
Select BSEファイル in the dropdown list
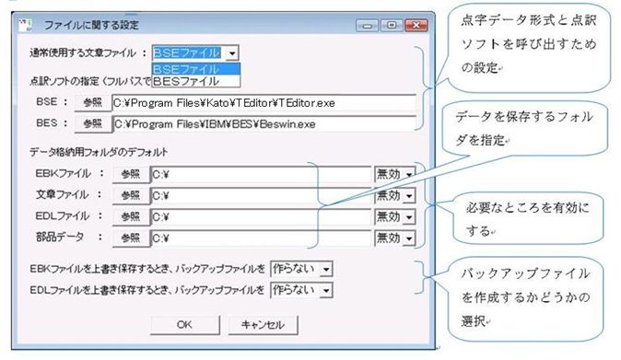pos(196,69)
